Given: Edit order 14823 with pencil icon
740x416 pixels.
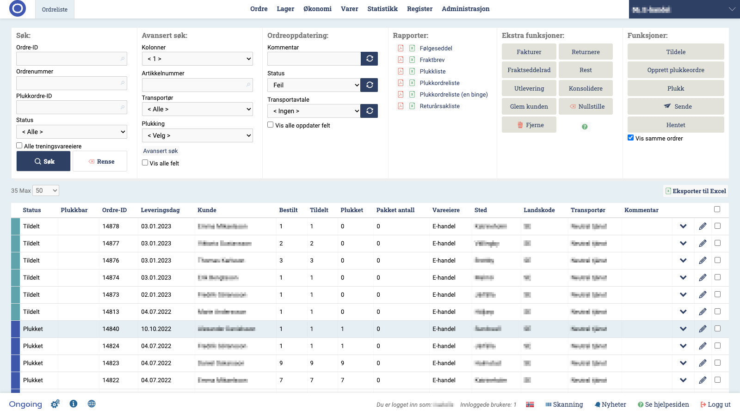Looking at the screenshot, I should click(703, 363).
